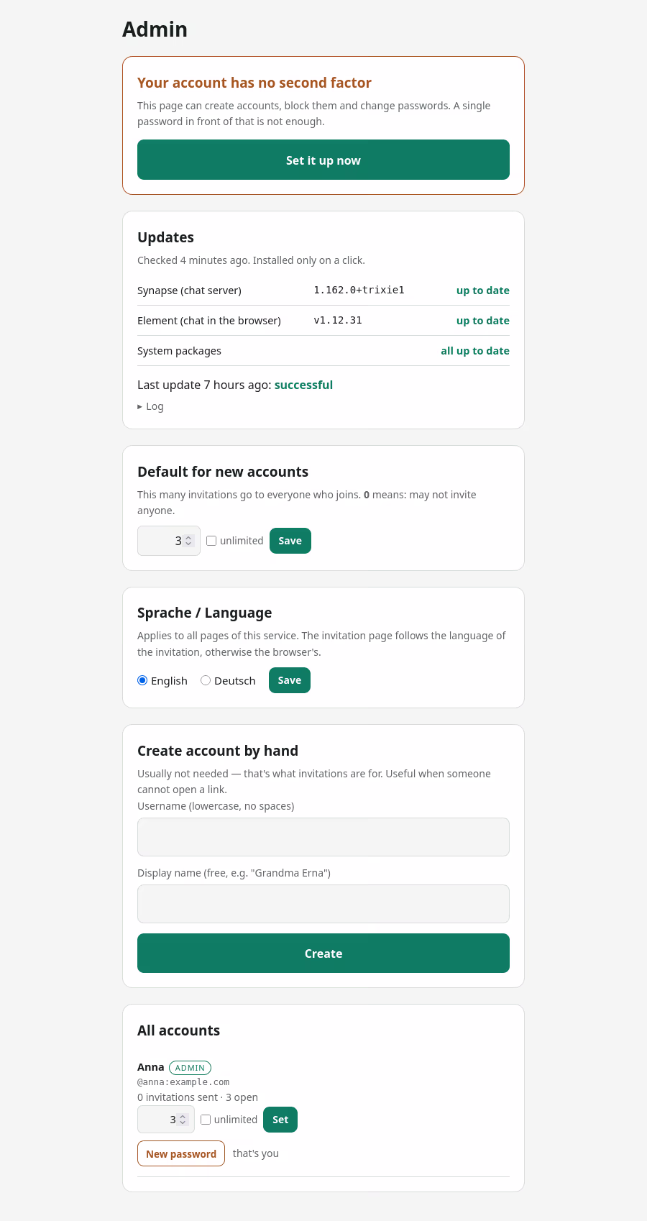Click the 'that's you' note
This screenshot has width=647, height=1221.
click(x=256, y=1153)
